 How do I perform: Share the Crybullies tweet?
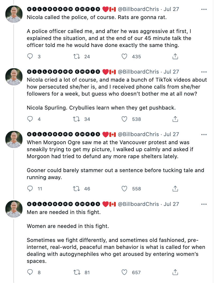(x=175, y=119)
